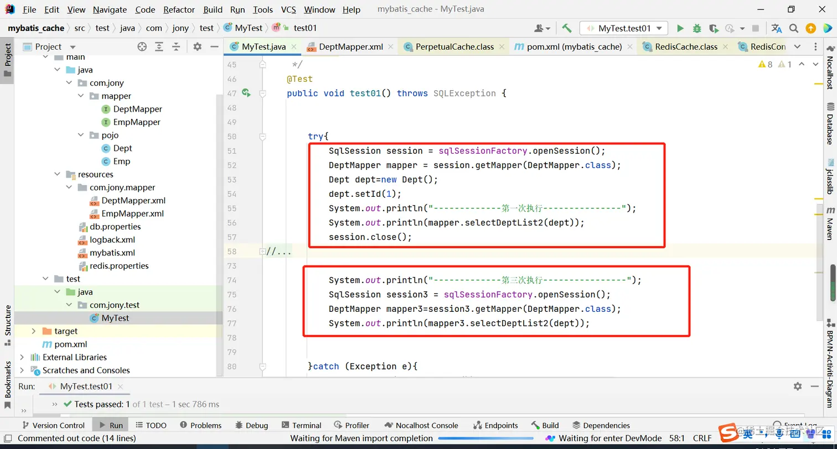The height and width of the screenshot is (449, 837).
Task: Switch to the RedisCache.class editor tab
Action: [x=685, y=47]
